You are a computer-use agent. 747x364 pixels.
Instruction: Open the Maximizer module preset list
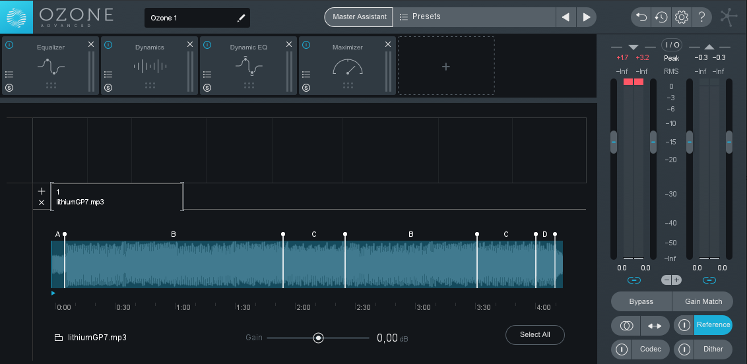coord(306,75)
